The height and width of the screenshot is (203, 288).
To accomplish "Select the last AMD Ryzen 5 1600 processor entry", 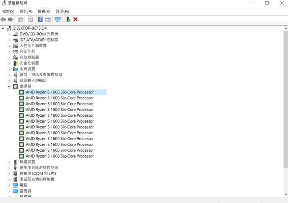I will point(59,156).
